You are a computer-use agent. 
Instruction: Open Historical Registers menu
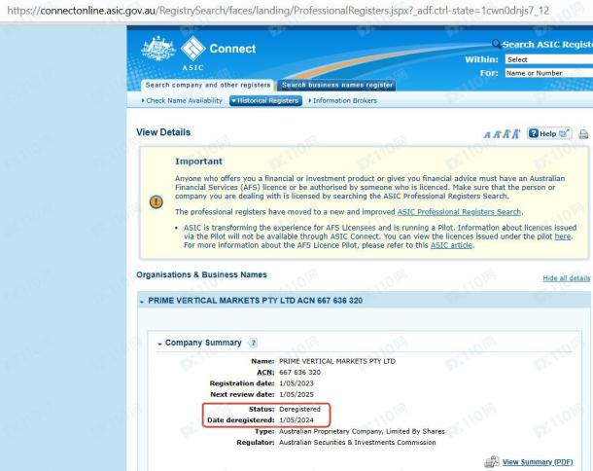pos(265,100)
